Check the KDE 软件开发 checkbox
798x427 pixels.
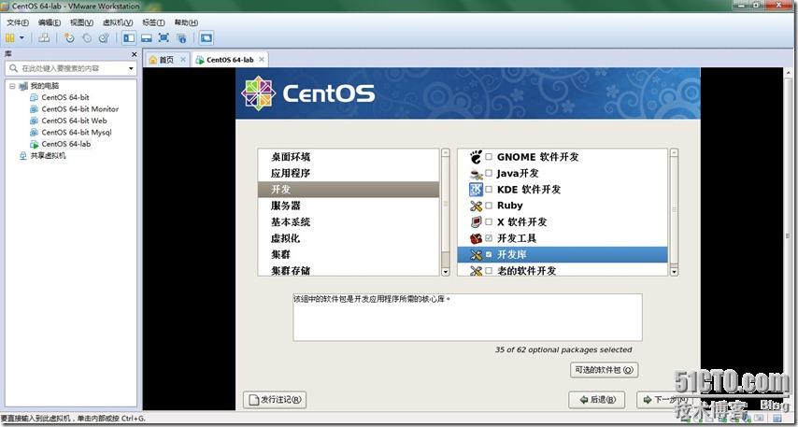(489, 190)
